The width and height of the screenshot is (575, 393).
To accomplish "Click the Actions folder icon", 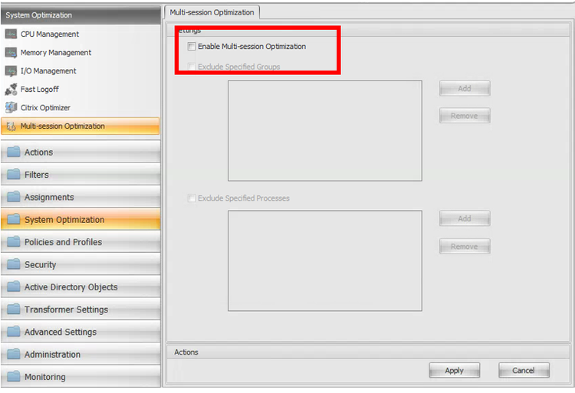I will (14, 152).
